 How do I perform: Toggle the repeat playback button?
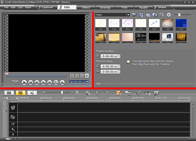point(56,83)
